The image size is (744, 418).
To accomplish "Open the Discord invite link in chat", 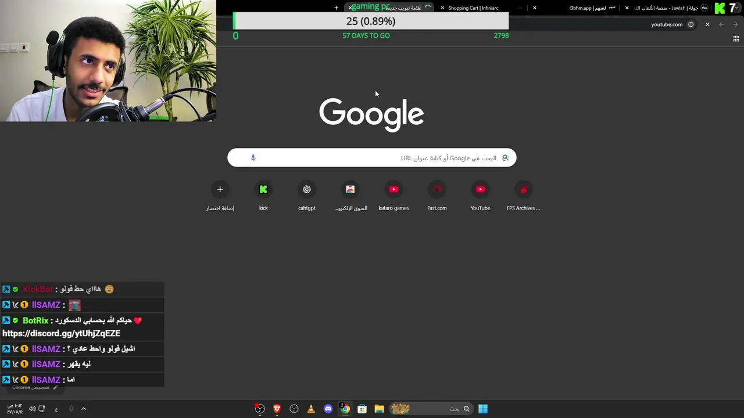I will (x=61, y=333).
